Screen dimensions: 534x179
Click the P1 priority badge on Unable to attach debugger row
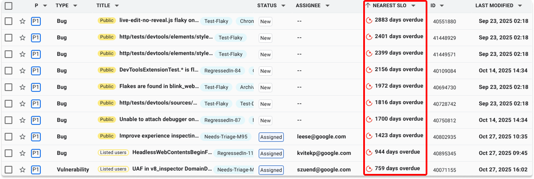36,120
